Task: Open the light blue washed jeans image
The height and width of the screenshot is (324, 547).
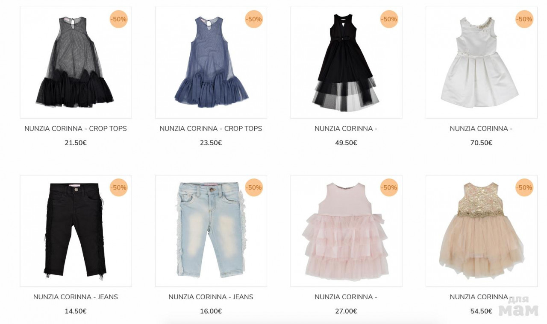Action: tap(211, 231)
